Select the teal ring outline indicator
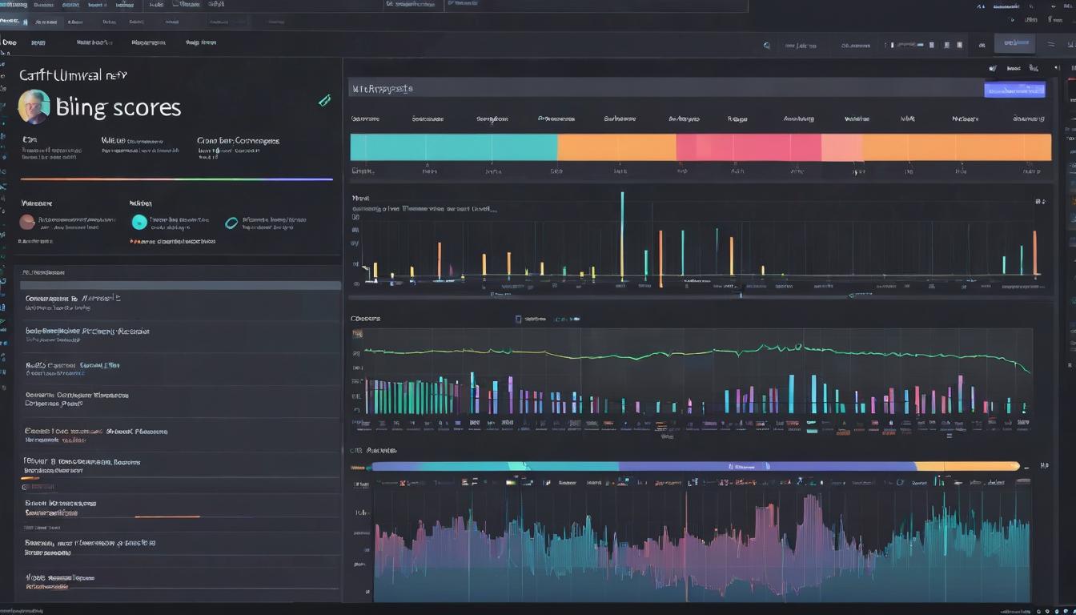Viewport: 1076px width, 615px height. click(x=231, y=223)
